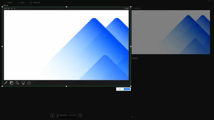This screenshot has width=214, height=120.
Task: Activate the zoom into slide magnifier
Action: (17, 83)
